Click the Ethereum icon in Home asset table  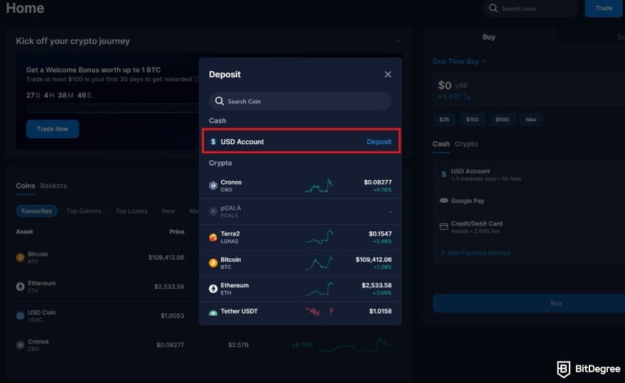tap(20, 287)
